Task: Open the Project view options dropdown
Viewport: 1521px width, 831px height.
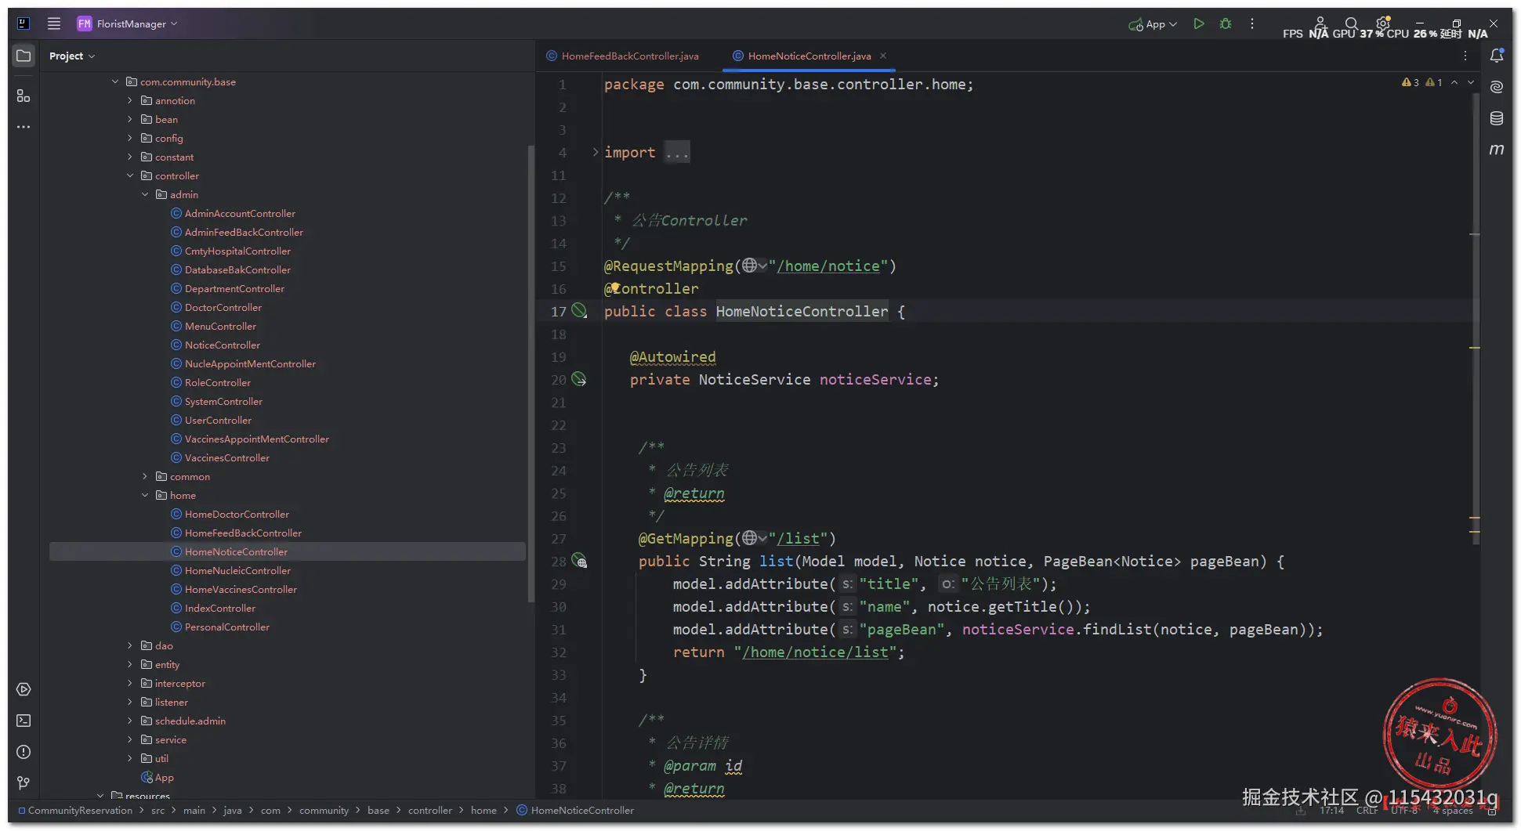Action: click(72, 56)
